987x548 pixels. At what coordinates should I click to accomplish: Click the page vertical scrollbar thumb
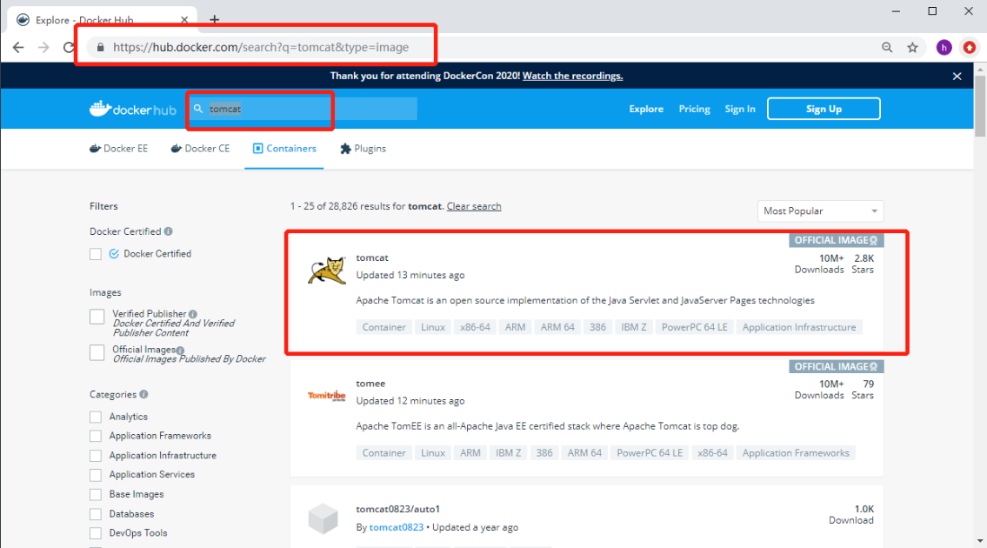coord(980,106)
